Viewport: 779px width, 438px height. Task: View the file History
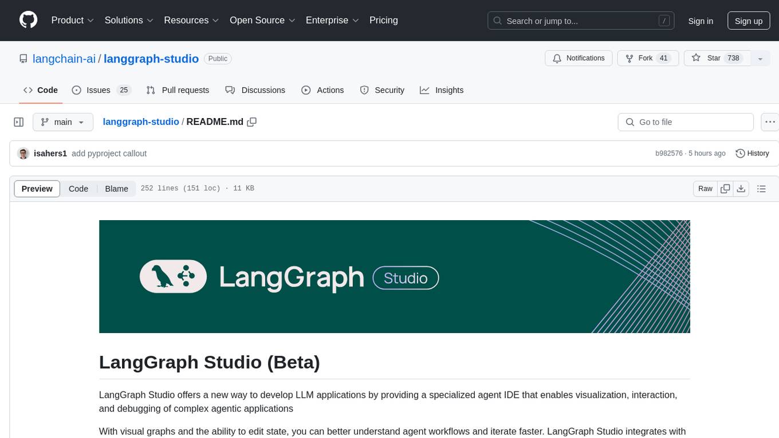click(752, 154)
